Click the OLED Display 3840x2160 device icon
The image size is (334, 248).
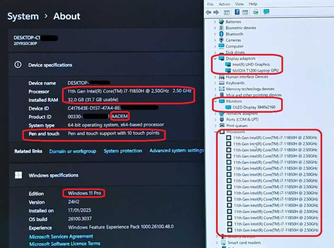pyautogui.click(x=228, y=107)
